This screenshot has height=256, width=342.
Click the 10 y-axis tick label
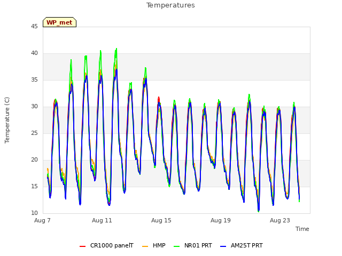click(34, 213)
